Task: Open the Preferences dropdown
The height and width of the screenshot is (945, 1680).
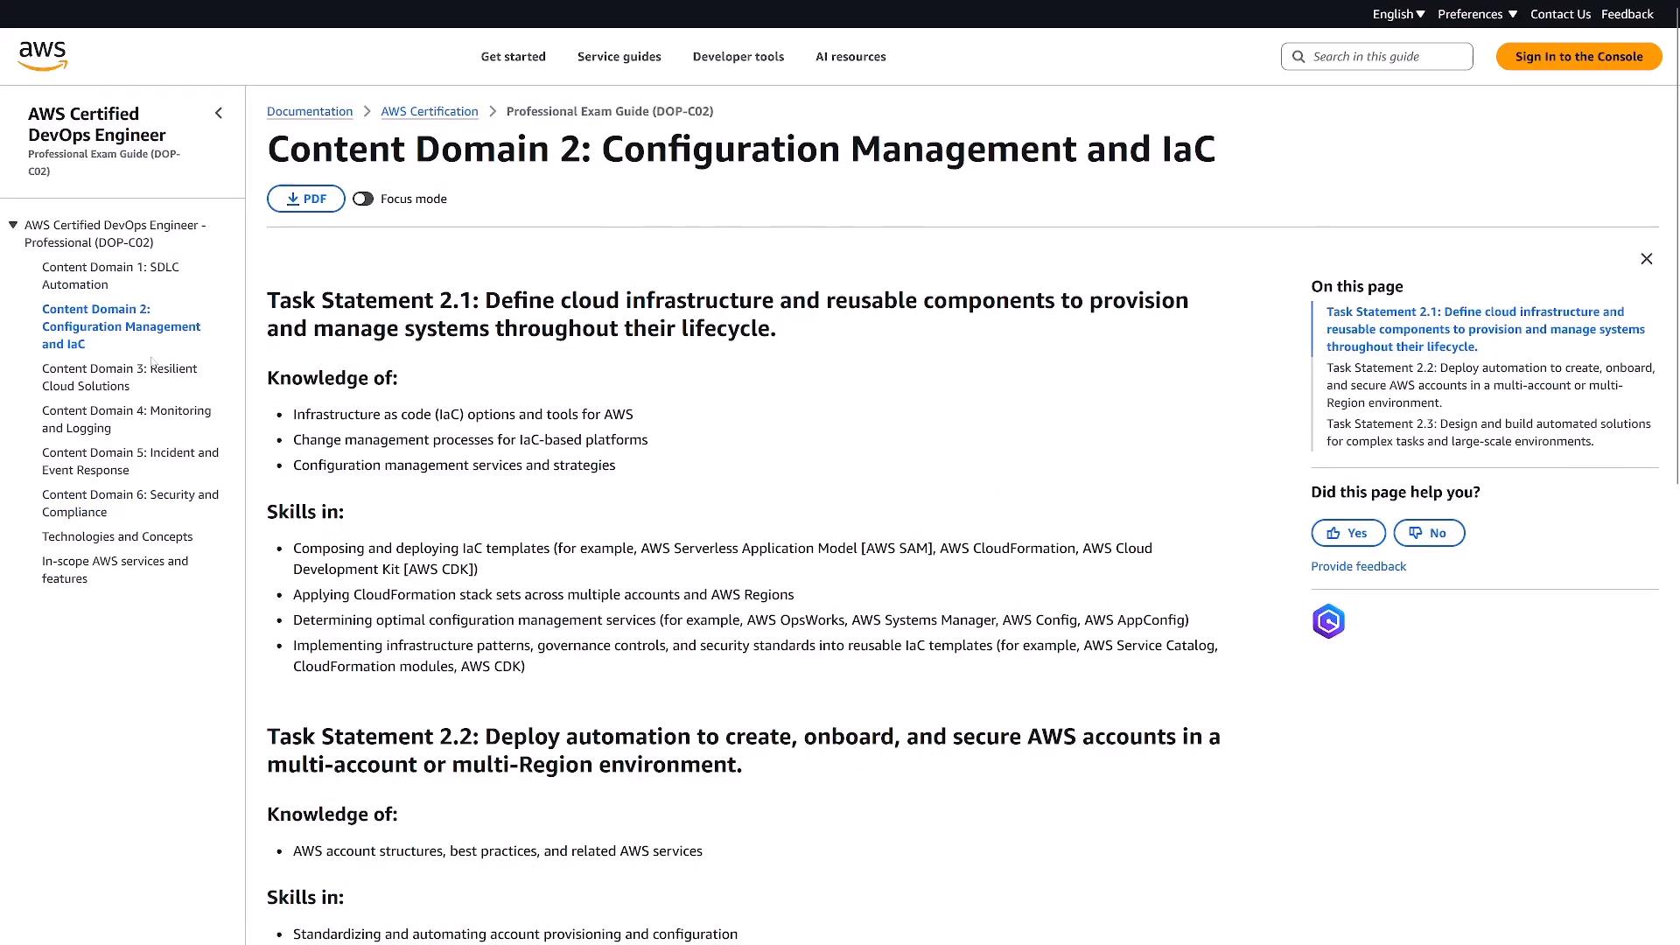Action: pos(1477,14)
